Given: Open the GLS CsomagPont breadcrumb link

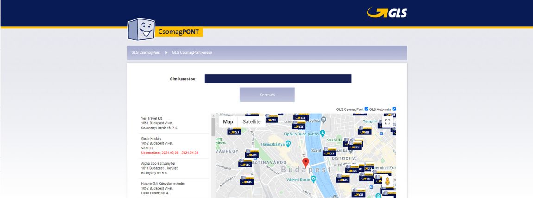Looking at the screenshot, I should click(146, 53).
